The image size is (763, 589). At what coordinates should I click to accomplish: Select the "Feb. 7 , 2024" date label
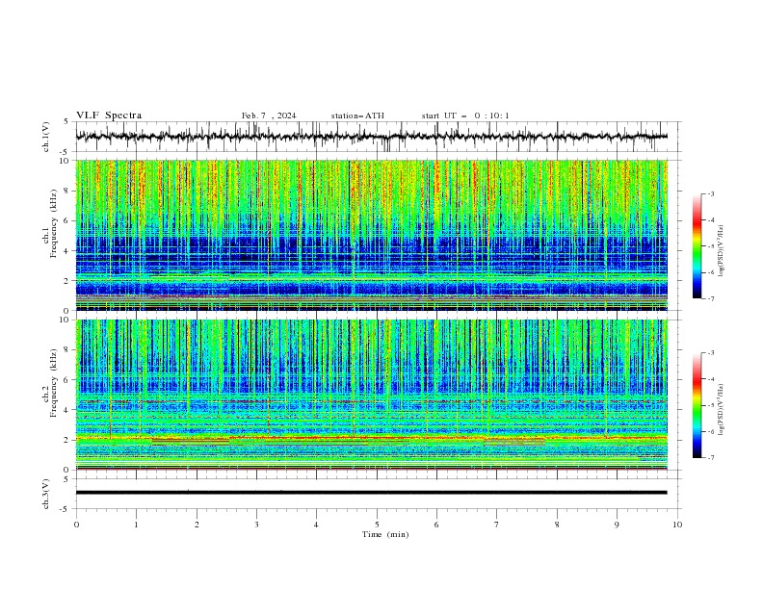pyautogui.click(x=269, y=115)
